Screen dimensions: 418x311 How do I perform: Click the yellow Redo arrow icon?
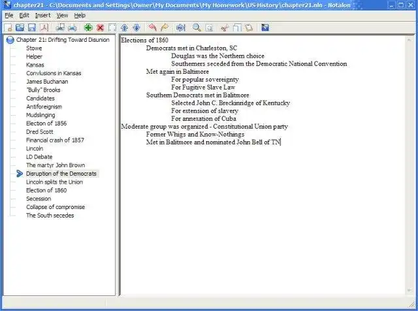click(x=165, y=27)
